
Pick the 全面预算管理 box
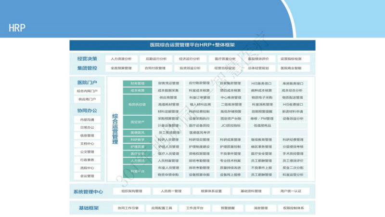[x=121, y=68]
